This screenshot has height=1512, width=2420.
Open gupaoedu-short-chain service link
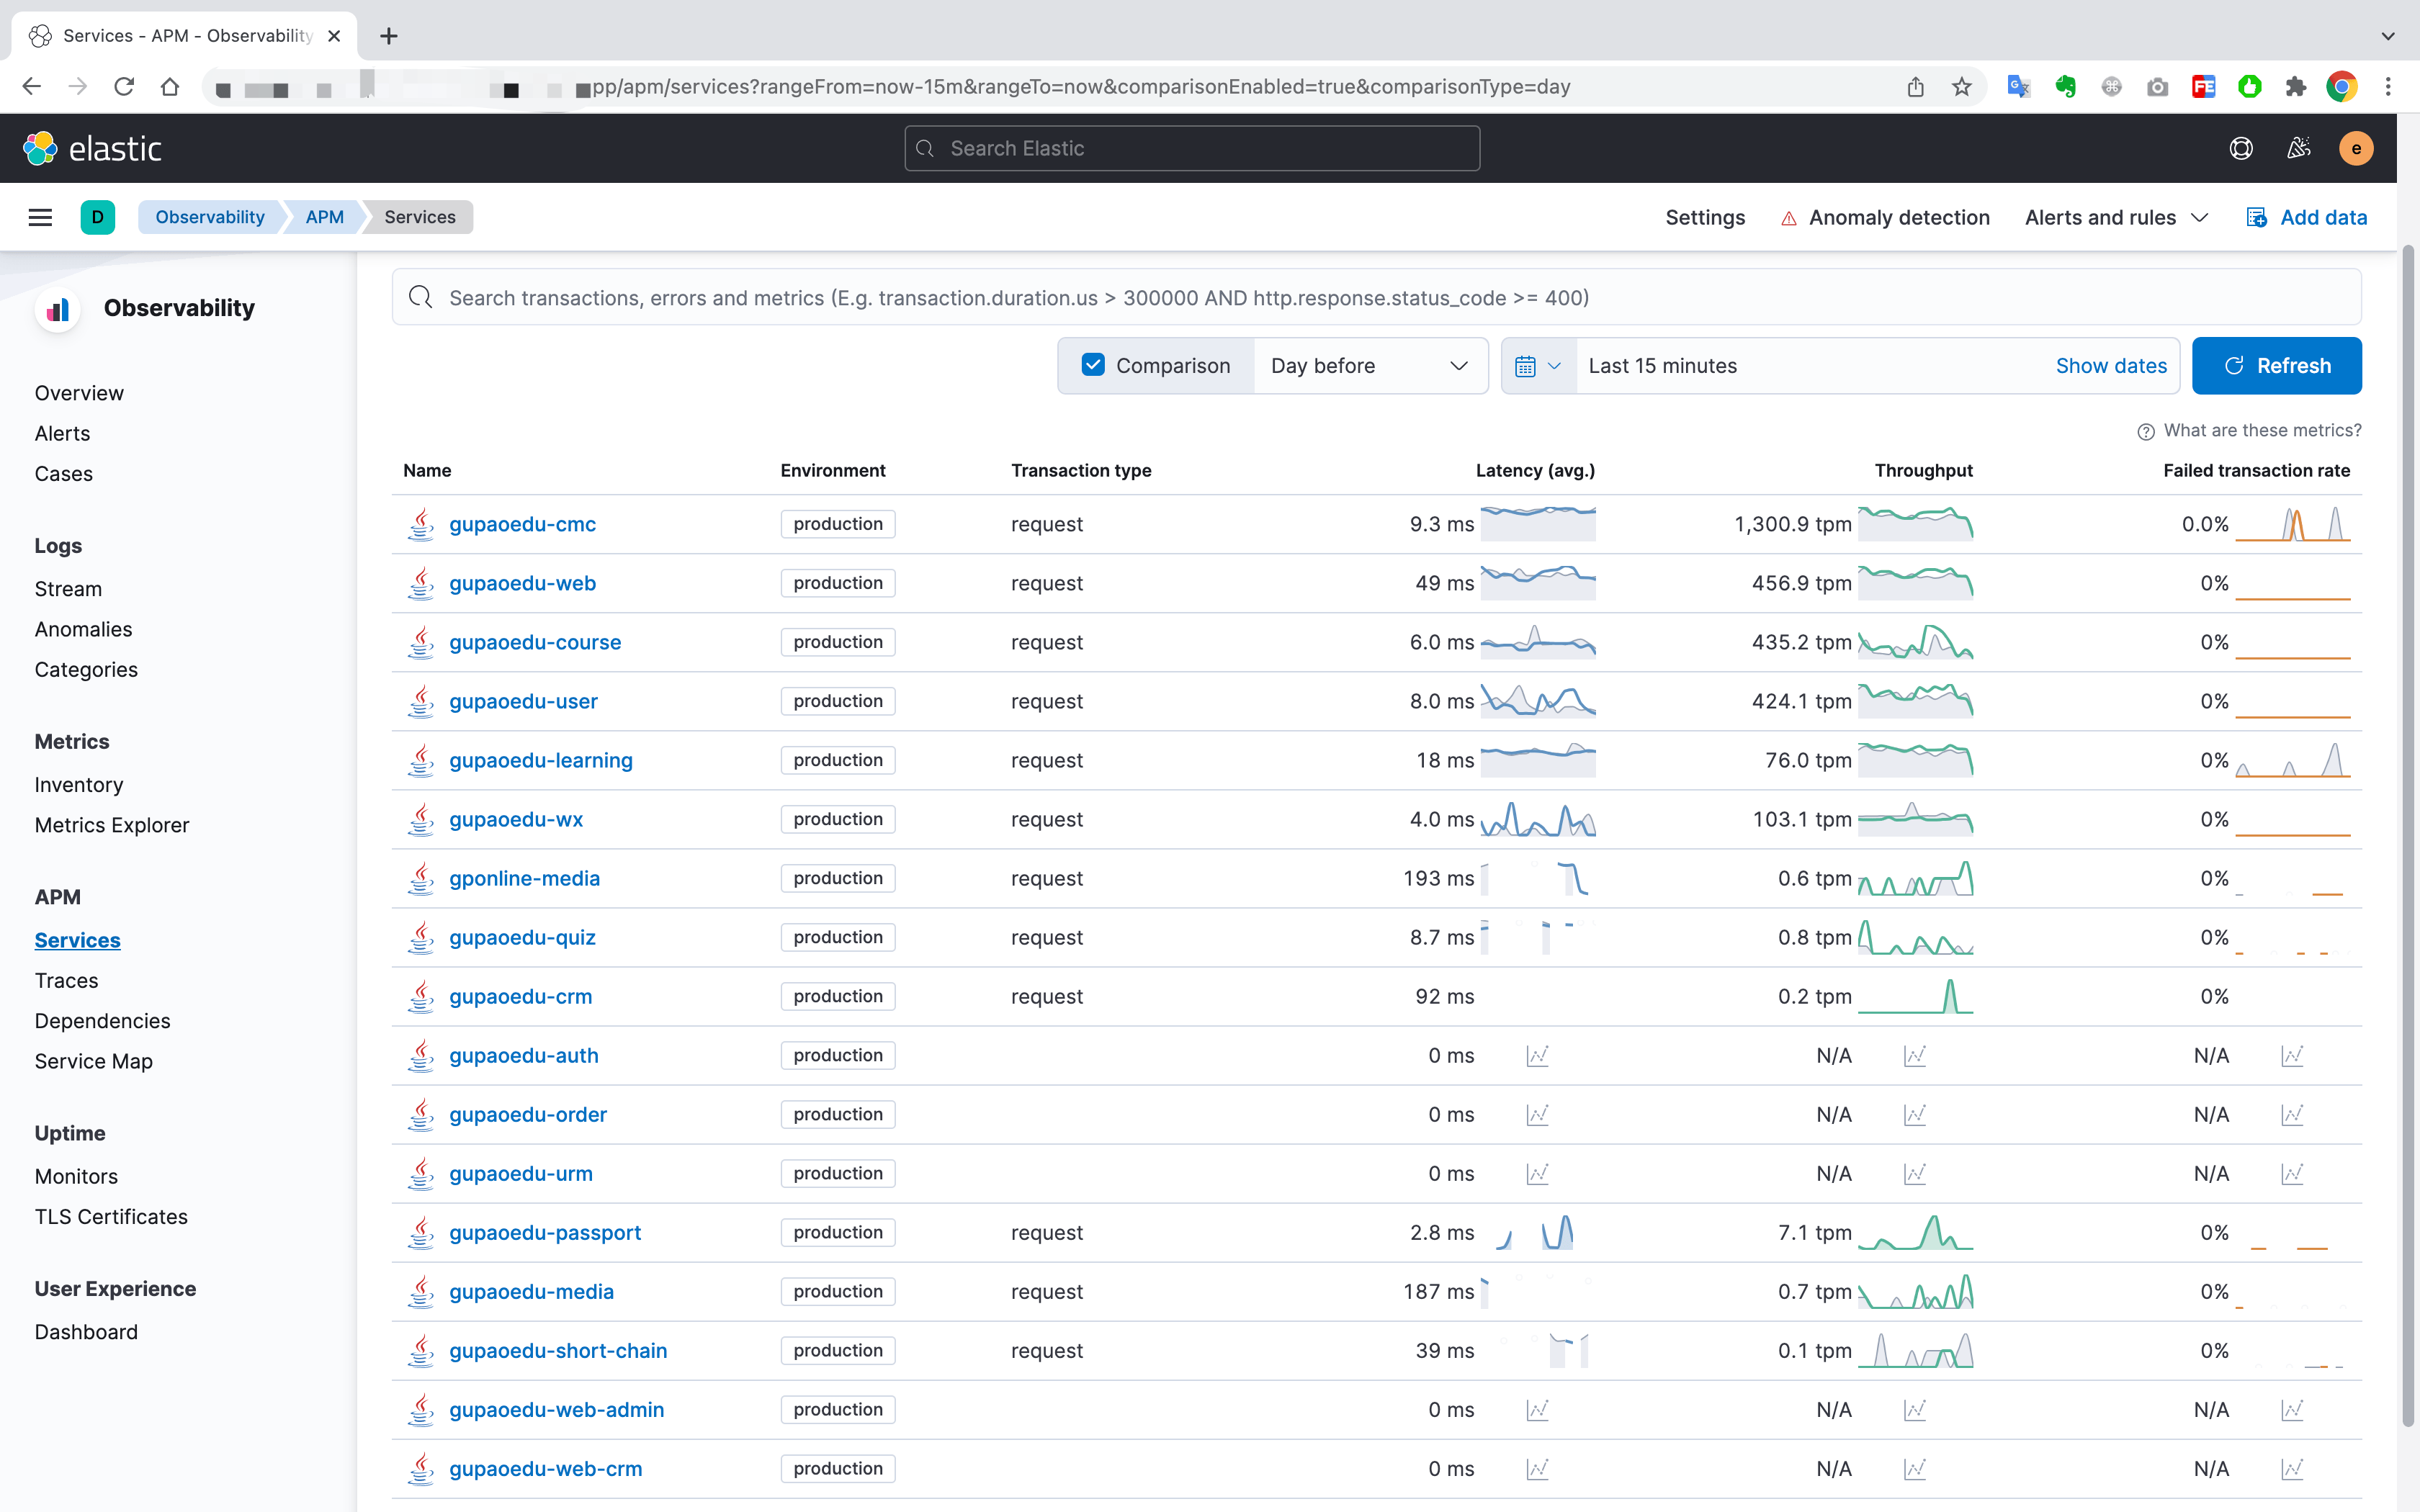click(558, 1350)
